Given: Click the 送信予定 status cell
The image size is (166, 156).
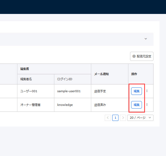Looking at the screenshot, I should click(x=100, y=91).
